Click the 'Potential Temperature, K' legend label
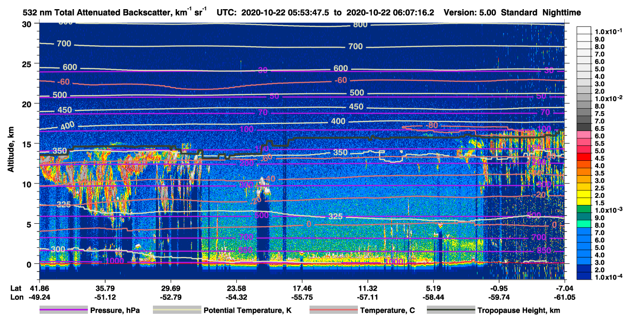This screenshot has width=627, height=321. [x=247, y=310]
